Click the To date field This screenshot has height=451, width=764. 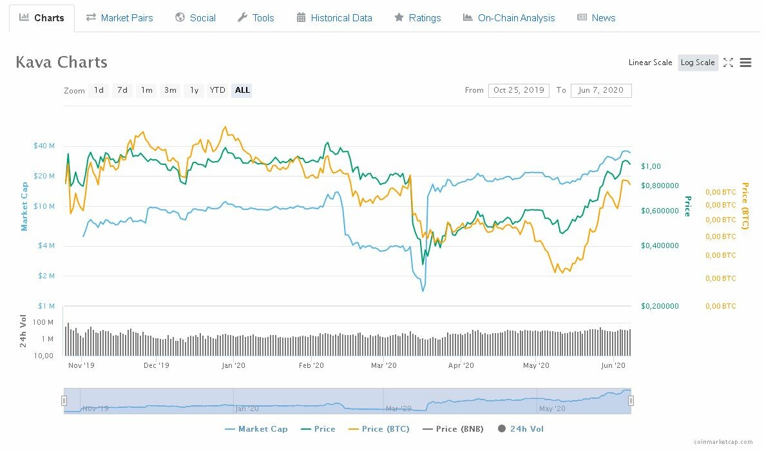[600, 90]
